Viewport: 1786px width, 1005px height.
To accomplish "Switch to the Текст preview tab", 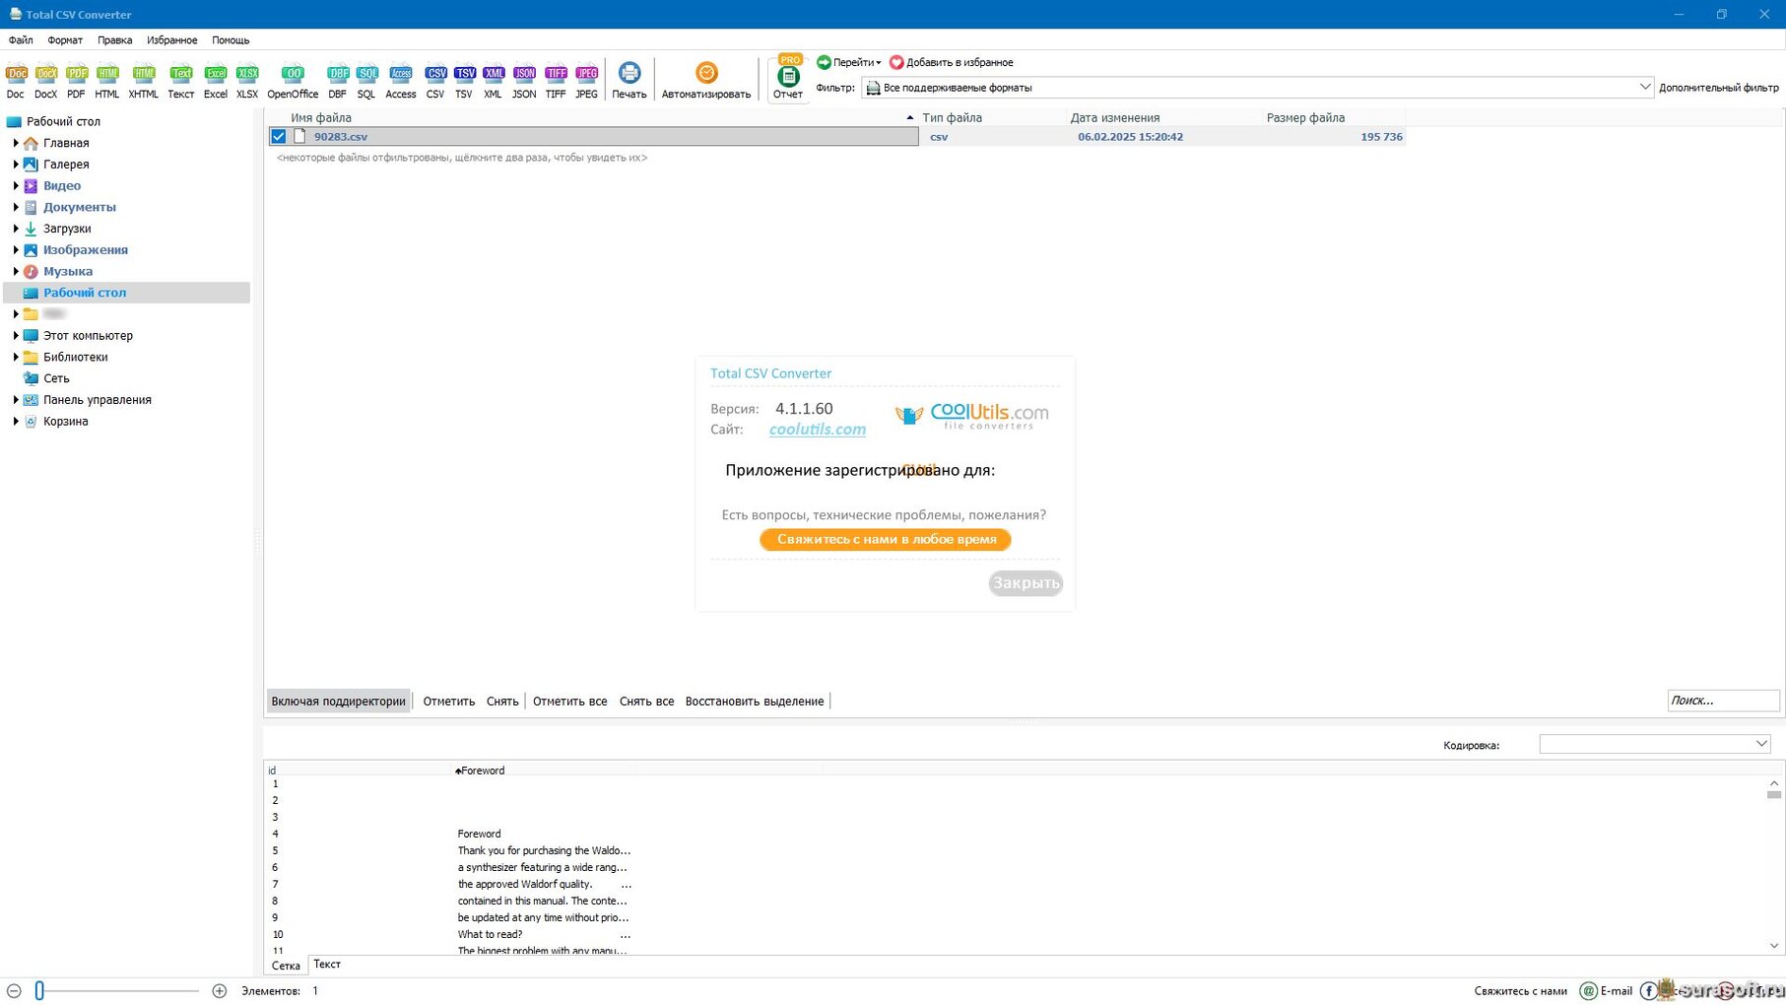I will [327, 965].
